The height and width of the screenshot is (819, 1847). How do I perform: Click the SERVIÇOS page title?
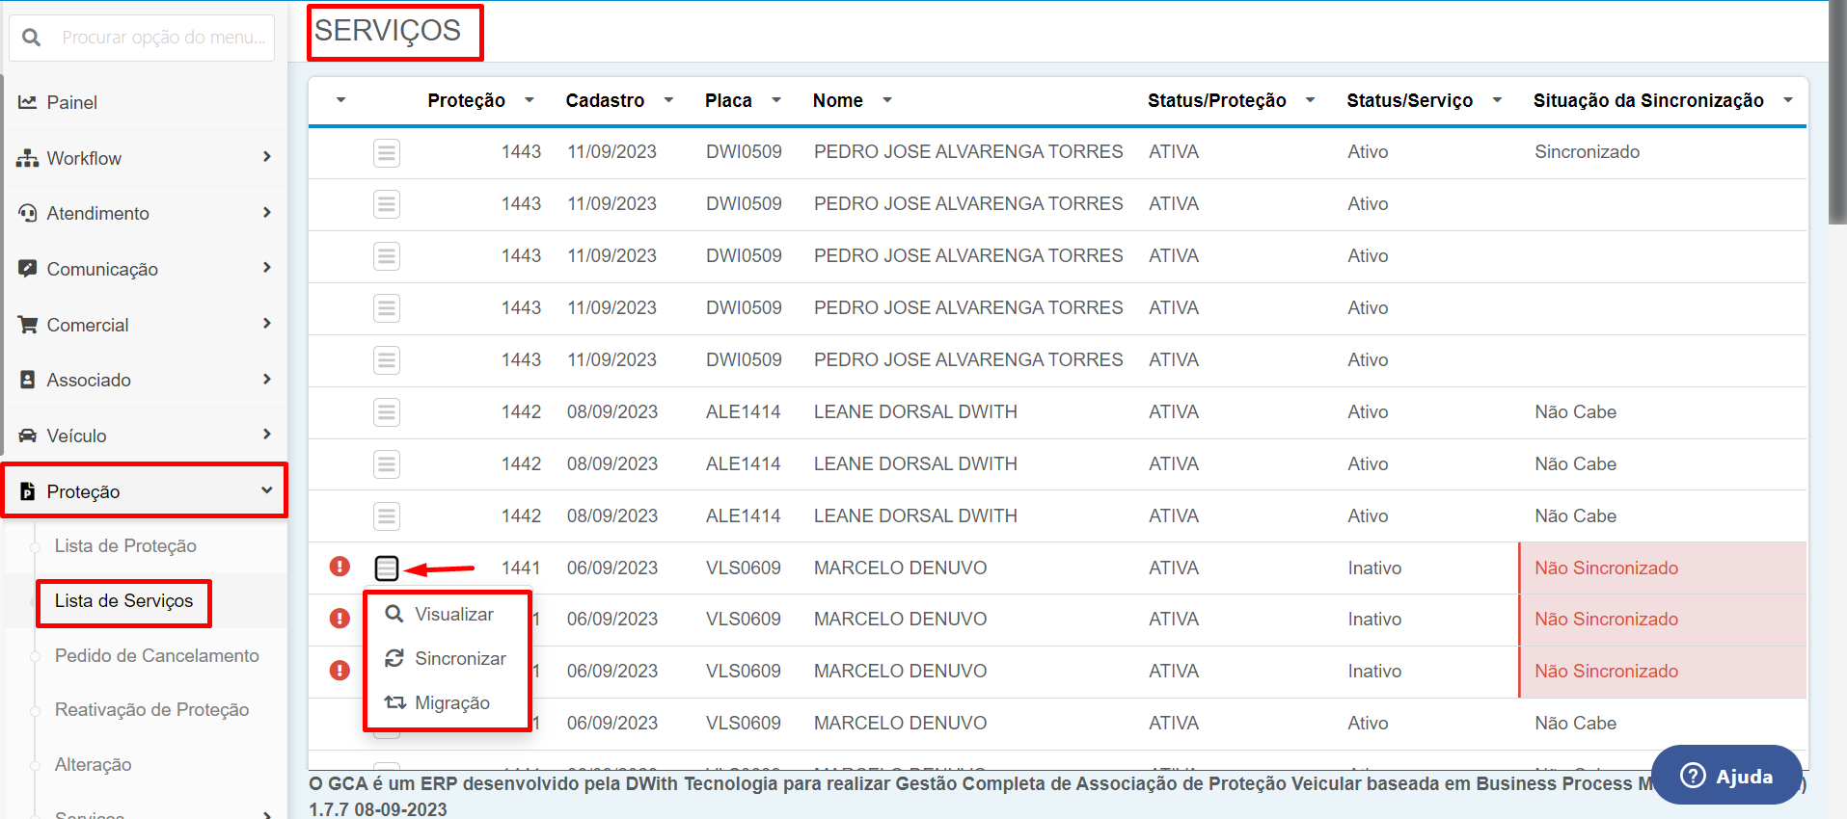(388, 31)
